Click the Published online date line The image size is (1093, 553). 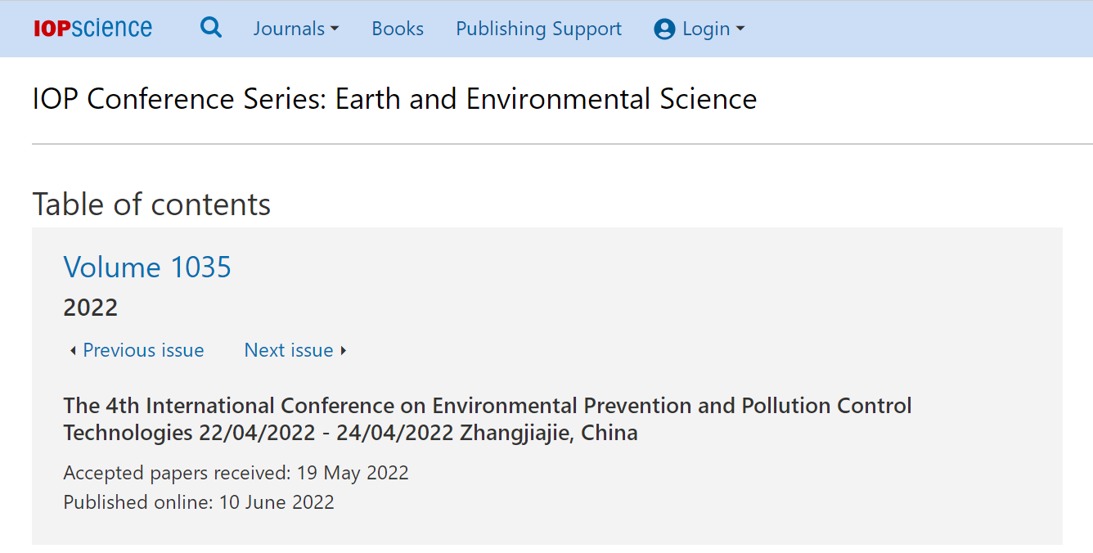199,502
